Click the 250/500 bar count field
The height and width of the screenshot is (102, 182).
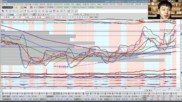coord(76,14)
